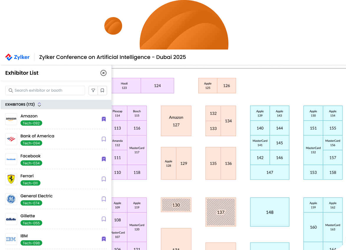The height and width of the screenshot is (250, 346).
Task: Unbookmark the Amazon exhibitor
Action: [103, 119]
